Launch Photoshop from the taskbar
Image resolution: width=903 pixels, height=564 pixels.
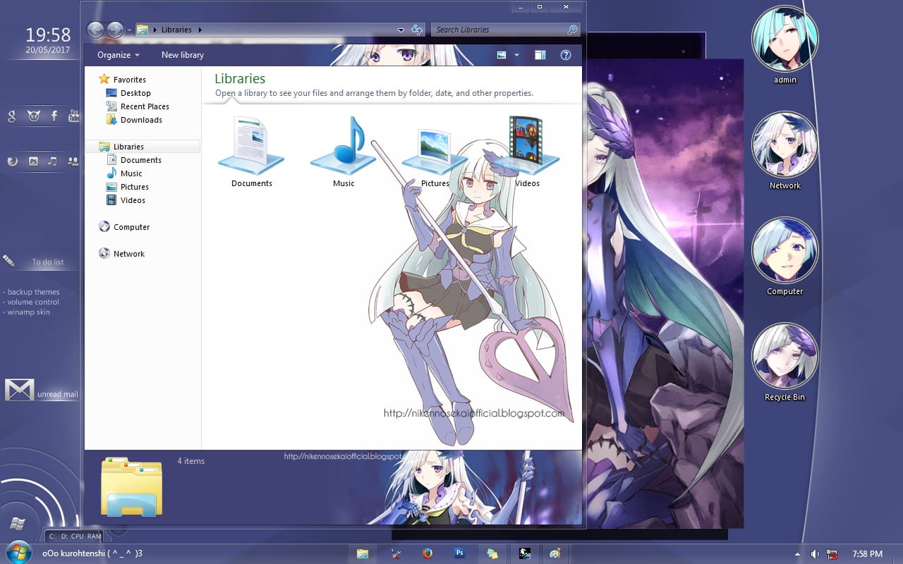tap(460, 553)
